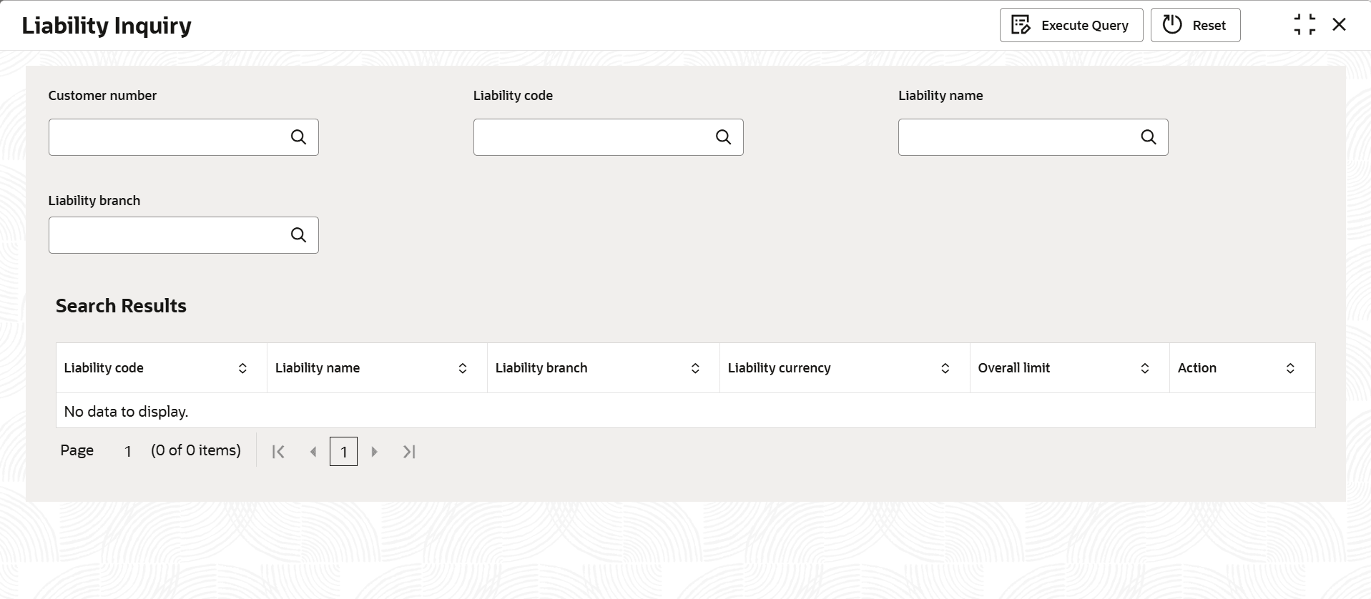Image resolution: width=1371 pixels, height=599 pixels.
Task: Sort results by Overall limit column
Action: 1144,368
